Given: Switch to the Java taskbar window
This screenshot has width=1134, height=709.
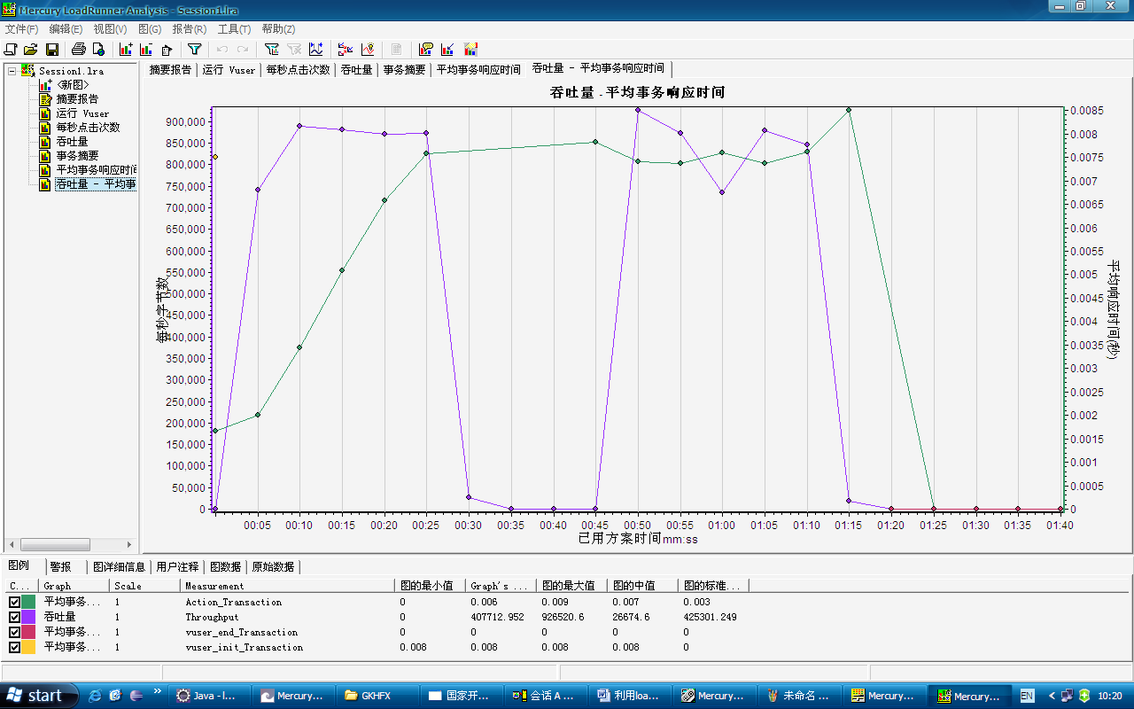Looking at the screenshot, I should click(x=209, y=696).
